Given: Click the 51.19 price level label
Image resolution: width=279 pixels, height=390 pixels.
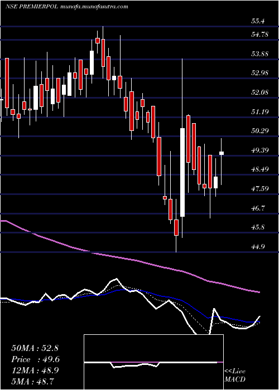Looking at the screenshot, I should pyautogui.click(x=260, y=112).
